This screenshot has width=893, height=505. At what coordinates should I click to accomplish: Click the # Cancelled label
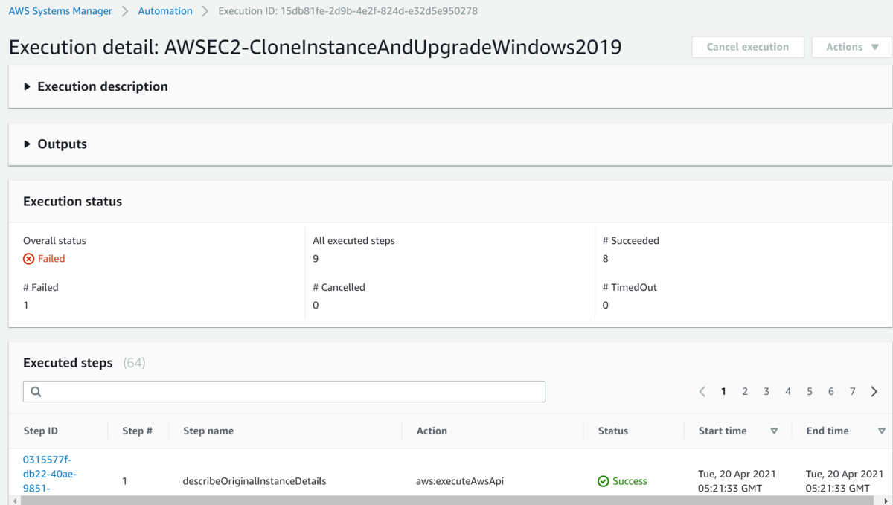coord(339,287)
